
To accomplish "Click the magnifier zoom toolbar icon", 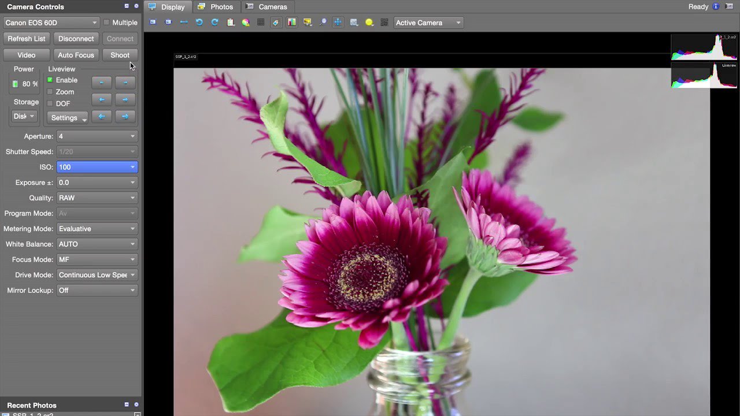I will (x=323, y=23).
